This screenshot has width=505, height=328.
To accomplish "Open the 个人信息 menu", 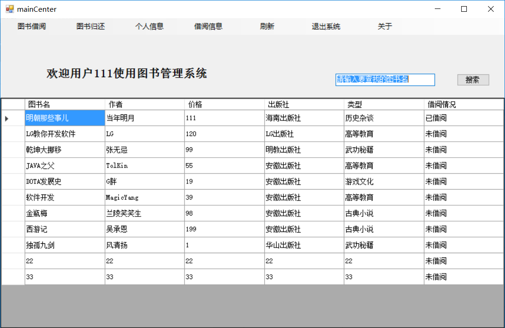I will coord(149,26).
